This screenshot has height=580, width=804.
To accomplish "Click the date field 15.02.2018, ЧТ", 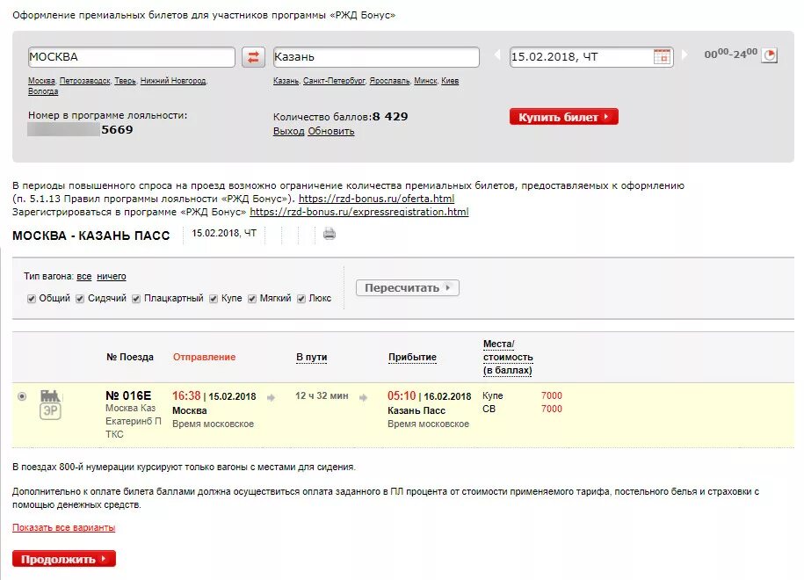I will click(x=591, y=57).
